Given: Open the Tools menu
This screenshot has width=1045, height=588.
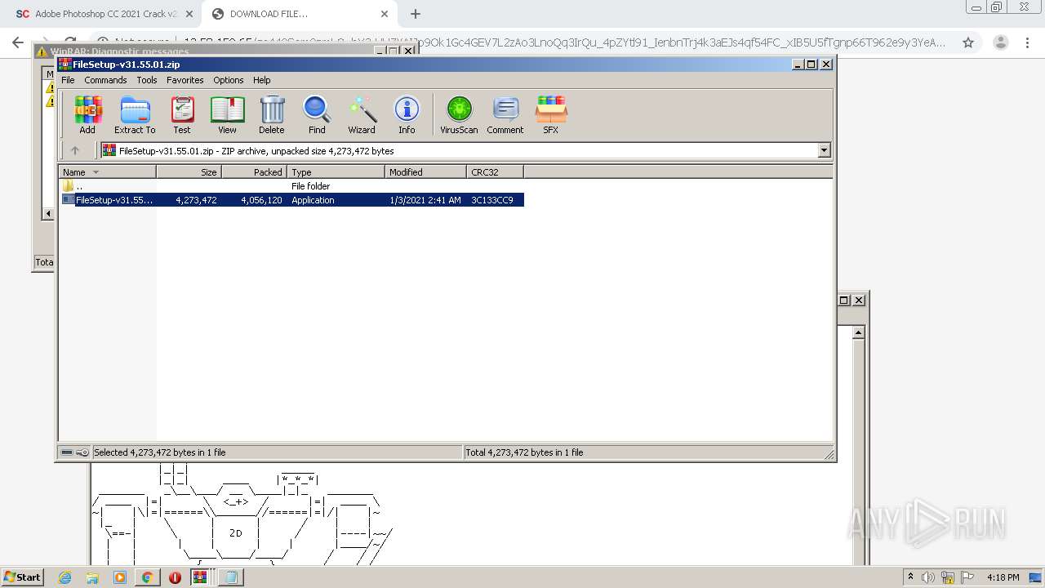Looking at the screenshot, I should coord(147,80).
